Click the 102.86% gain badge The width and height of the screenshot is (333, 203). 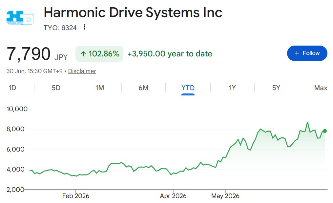click(99, 54)
